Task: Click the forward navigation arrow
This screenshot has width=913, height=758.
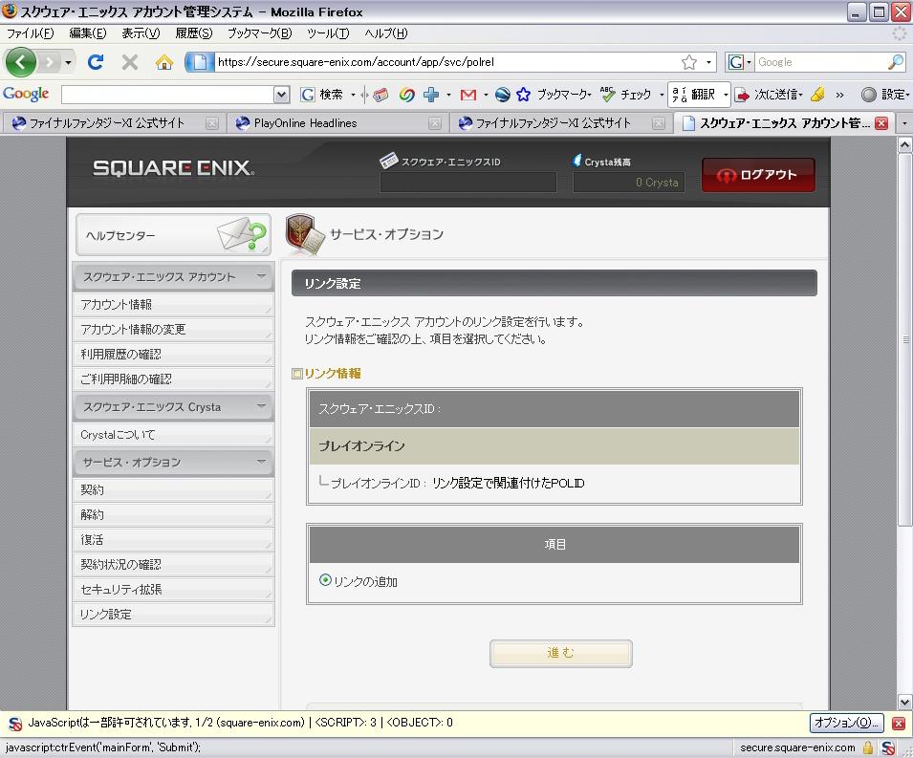Action: (50, 62)
